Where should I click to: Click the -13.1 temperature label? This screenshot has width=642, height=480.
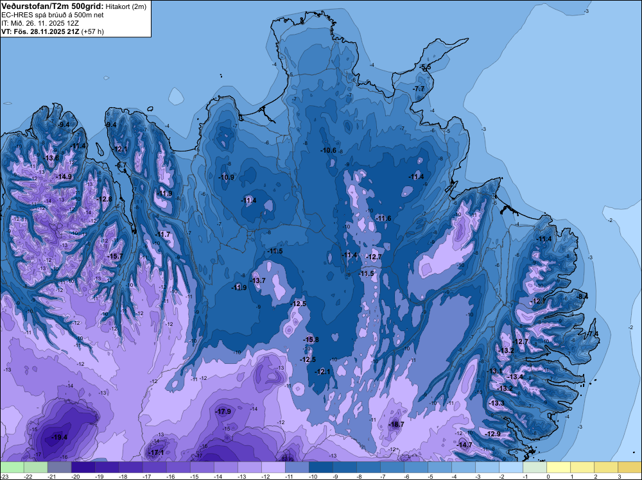pyautogui.click(x=494, y=371)
